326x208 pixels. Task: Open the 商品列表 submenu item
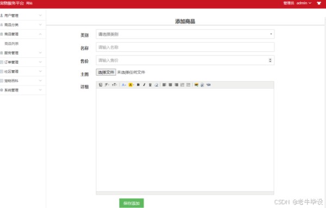click(x=11, y=44)
